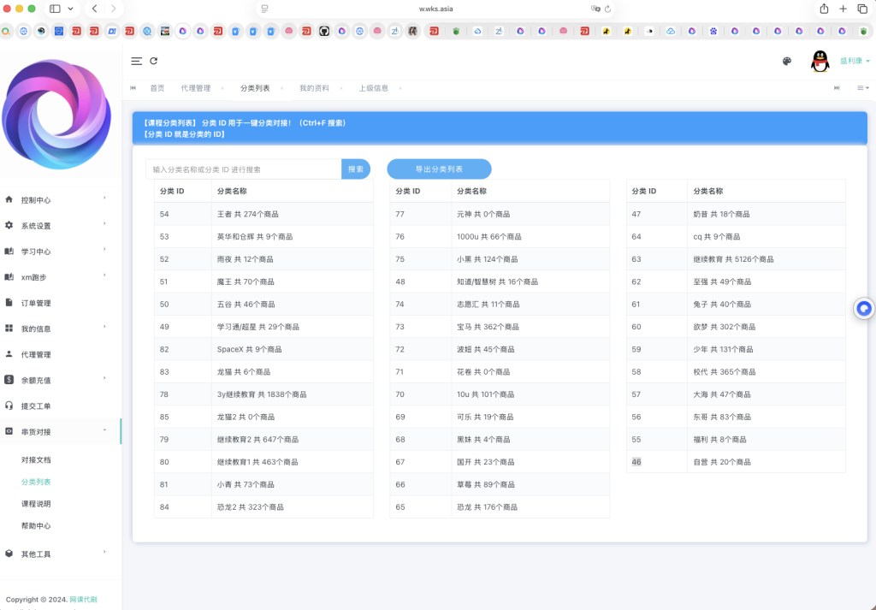The width and height of the screenshot is (876, 610).
Task: Select the 分类列表 tab
Action: pos(255,88)
